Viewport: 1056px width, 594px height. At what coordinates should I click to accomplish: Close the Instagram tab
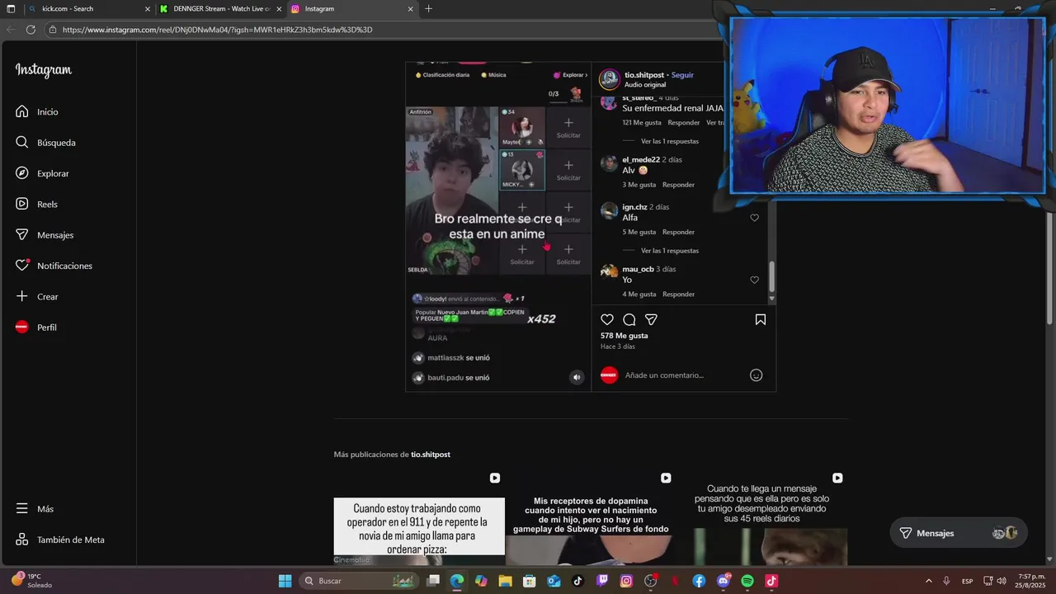coord(410,9)
